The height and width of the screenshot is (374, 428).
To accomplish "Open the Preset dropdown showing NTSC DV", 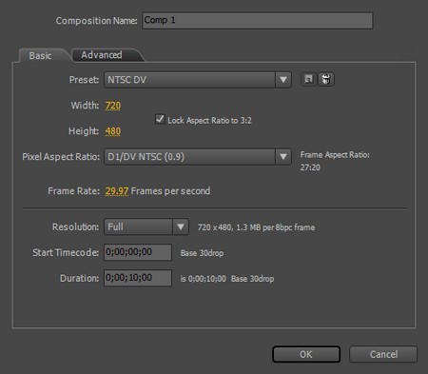I will click(x=198, y=80).
